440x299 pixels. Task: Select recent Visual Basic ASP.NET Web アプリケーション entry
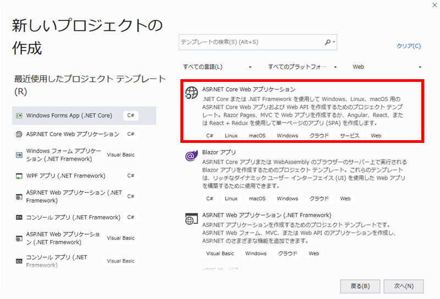[x=84, y=238]
